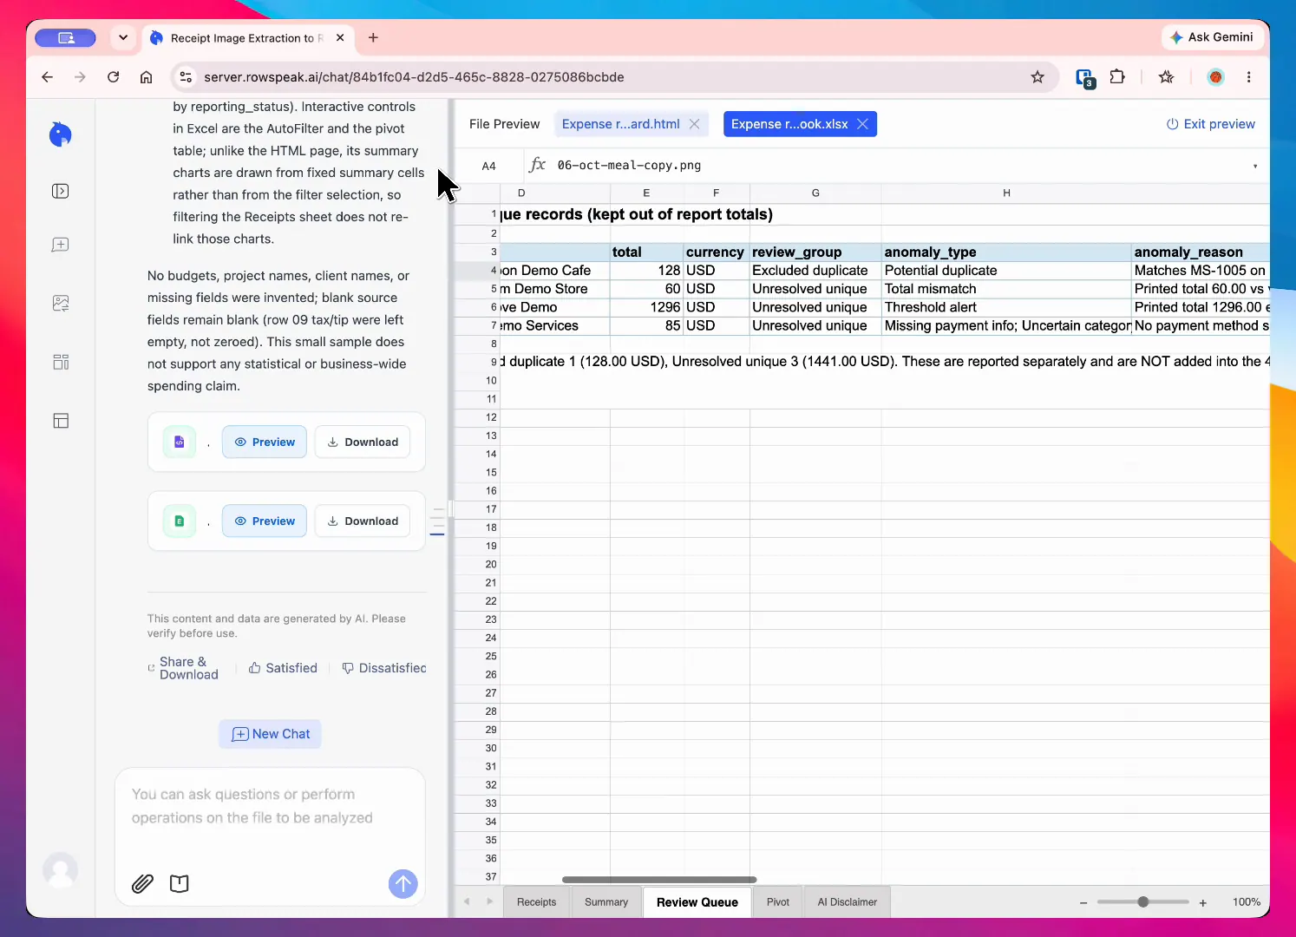Screen dimensions: 1296x937
Task: Click the Rowspeak bird logo in sidebar
Action: point(60,134)
